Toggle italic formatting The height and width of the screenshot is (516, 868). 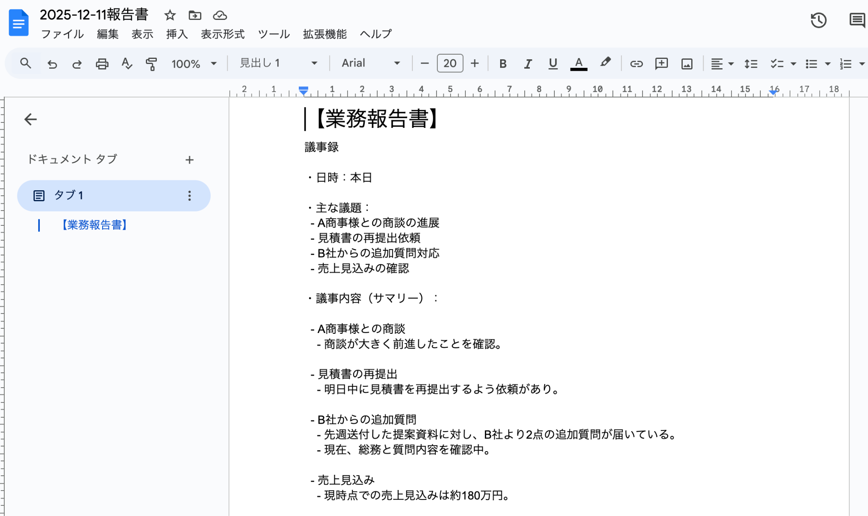pyautogui.click(x=528, y=64)
